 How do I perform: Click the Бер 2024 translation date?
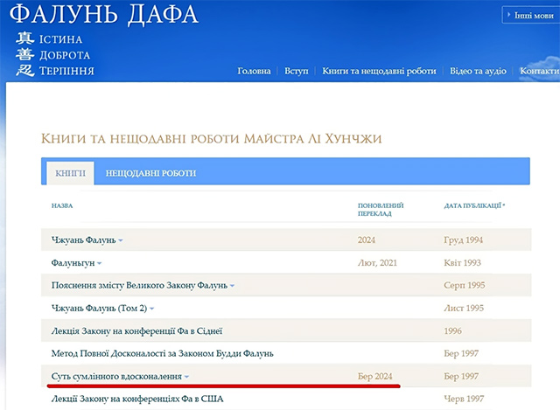tap(375, 376)
